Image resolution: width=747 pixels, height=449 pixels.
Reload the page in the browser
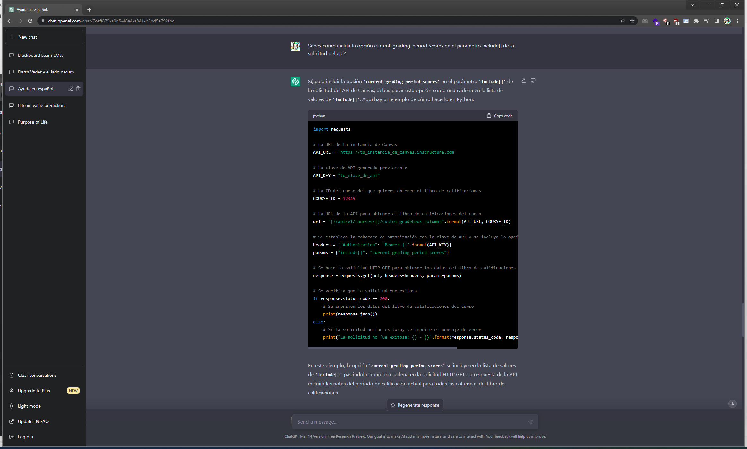pyautogui.click(x=30, y=21)
